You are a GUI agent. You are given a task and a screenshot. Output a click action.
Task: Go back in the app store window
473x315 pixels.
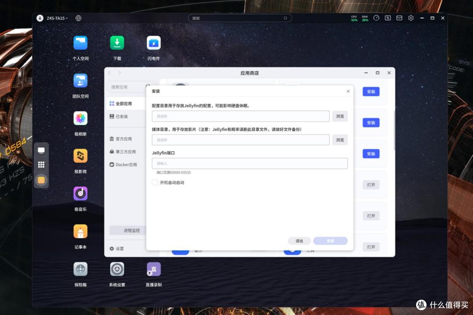[109, 73]
